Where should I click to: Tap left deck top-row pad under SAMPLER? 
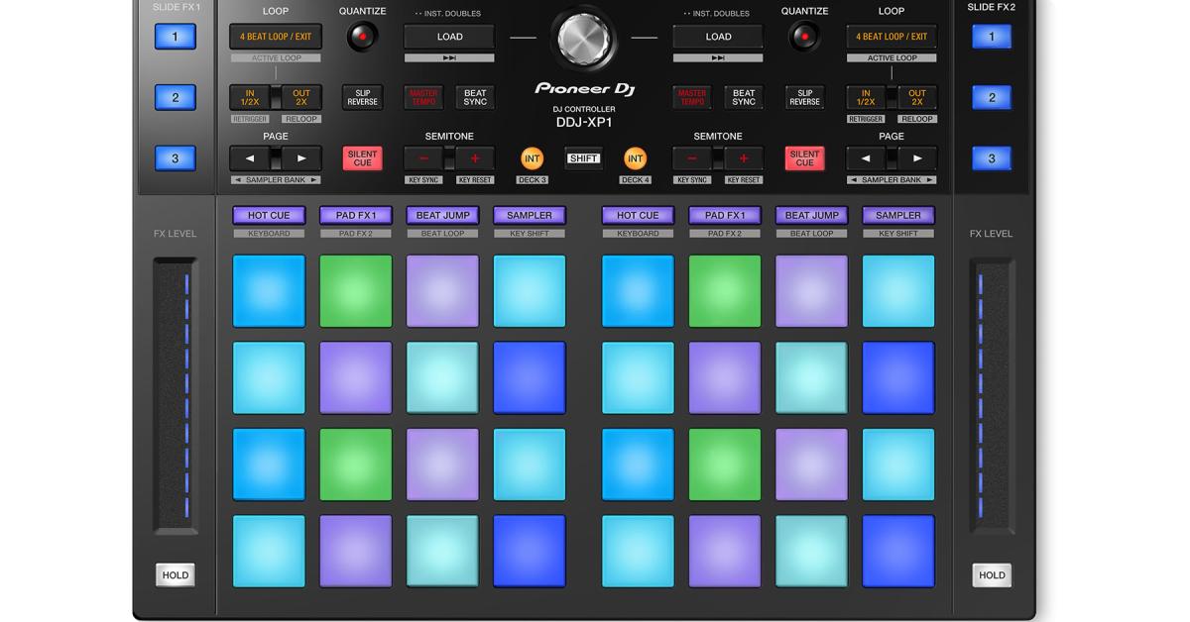click(530, 291)
